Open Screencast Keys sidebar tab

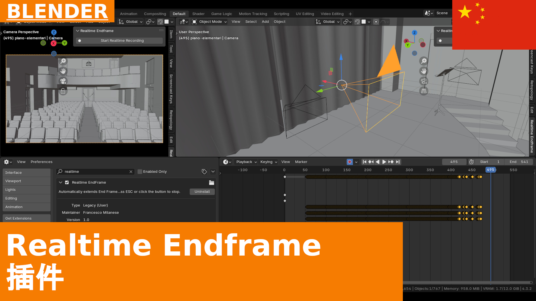pos(171,89)
